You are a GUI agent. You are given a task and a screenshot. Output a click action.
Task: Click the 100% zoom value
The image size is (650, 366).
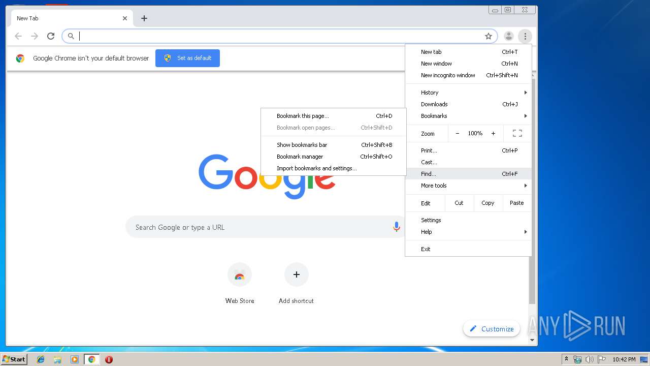[475, 134]
